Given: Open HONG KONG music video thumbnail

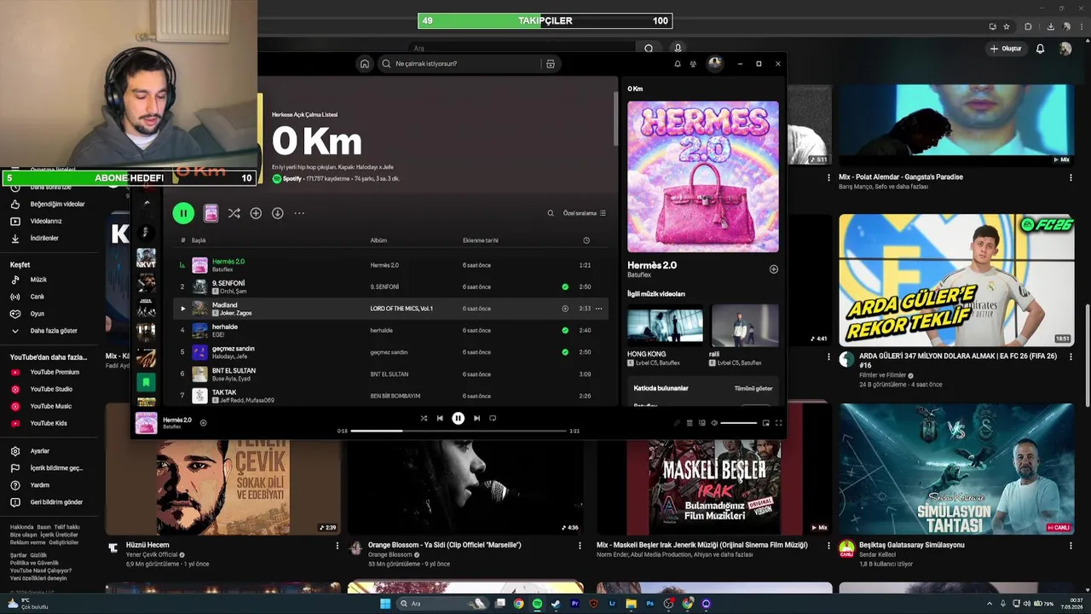Looking at the screenshot, I should click(665, 325).
